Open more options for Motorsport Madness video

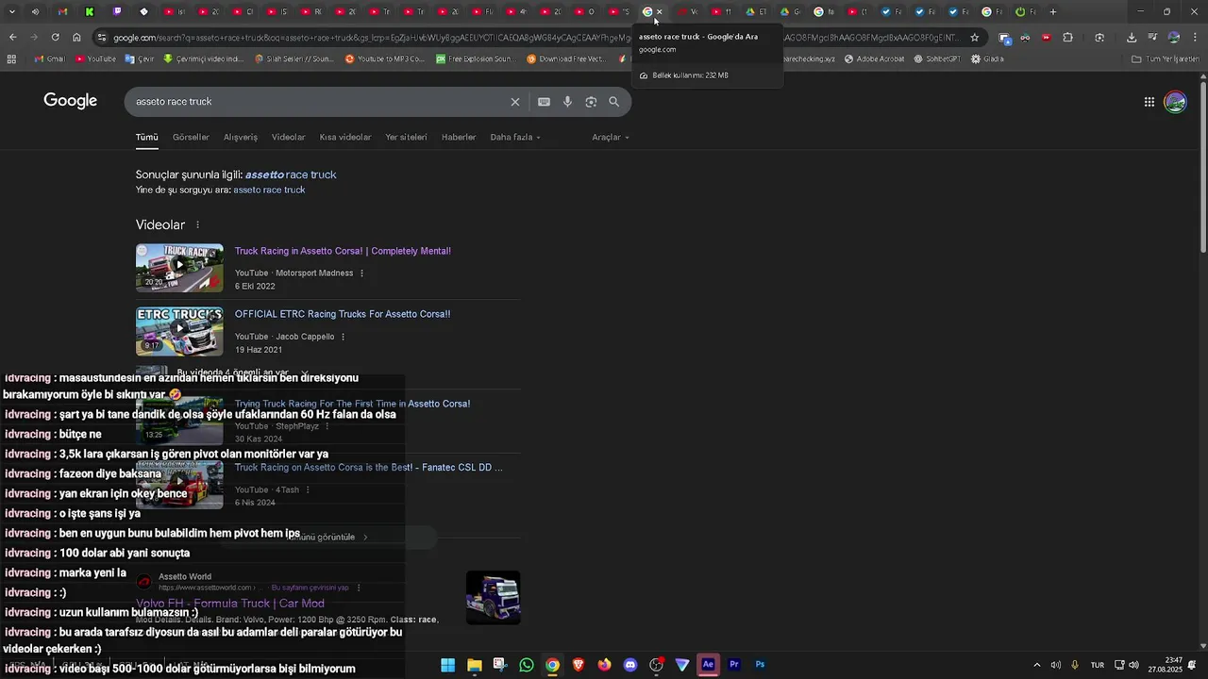pos(361,273)
